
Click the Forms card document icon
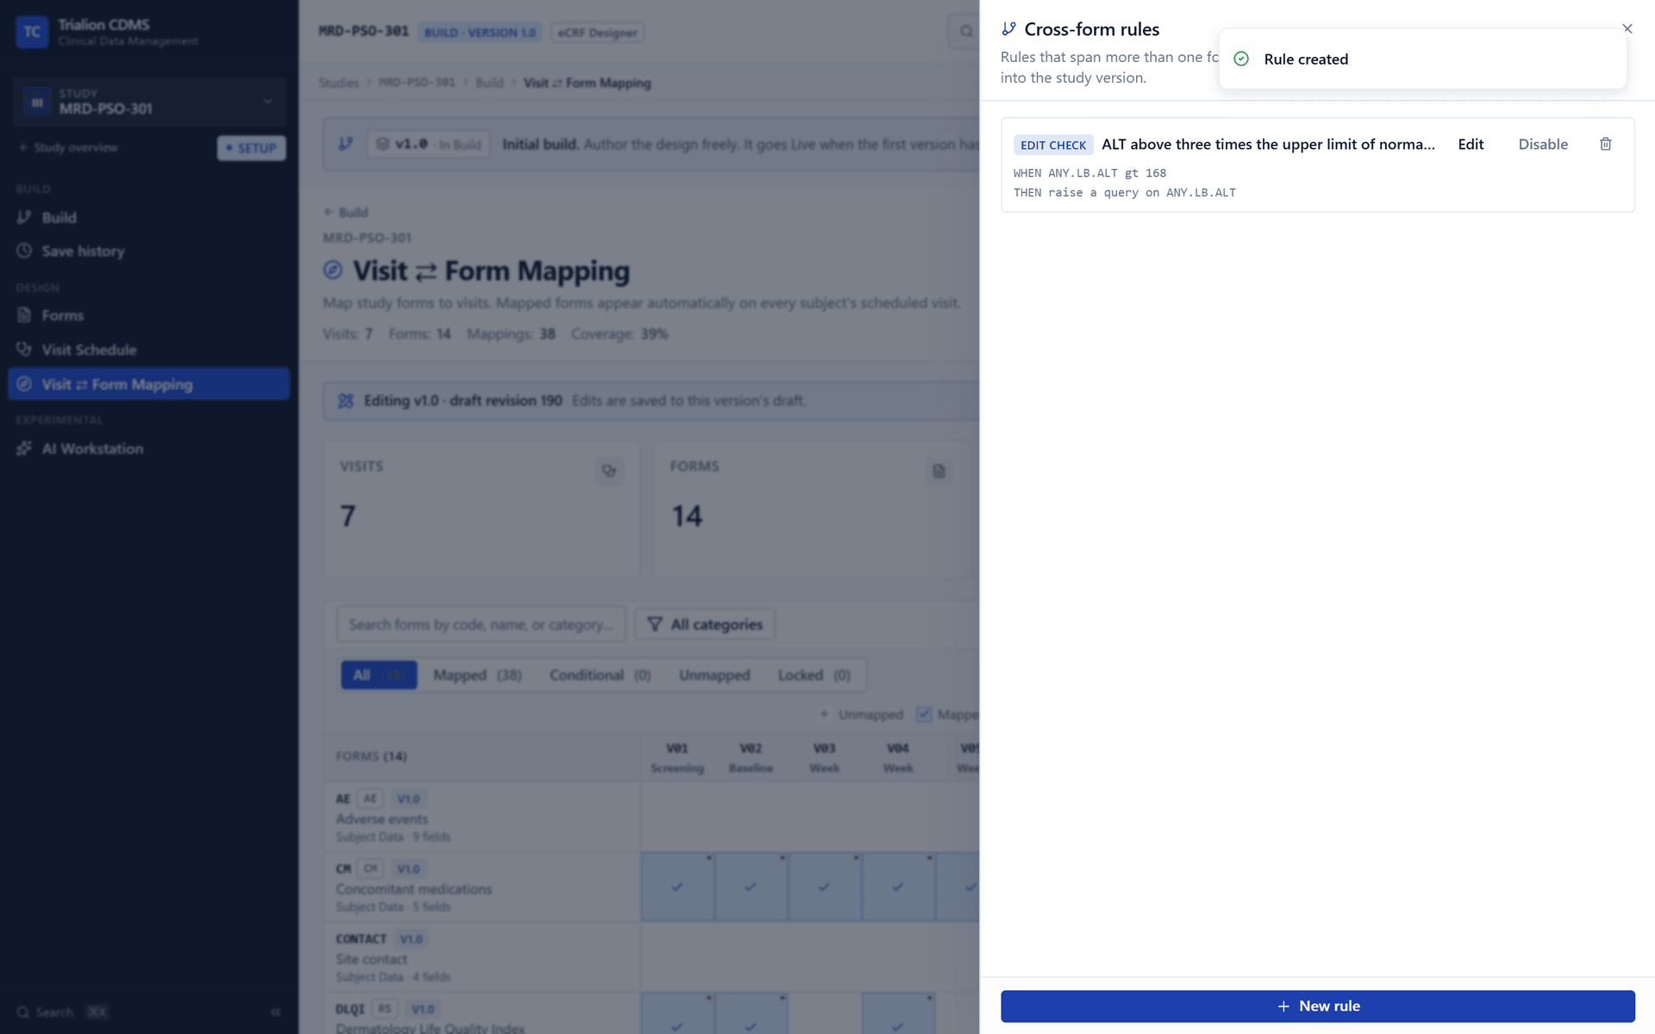tap(939, 471)
